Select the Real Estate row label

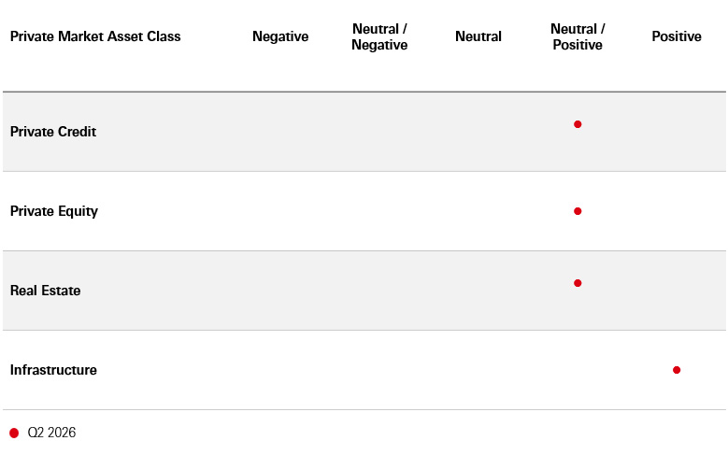(46, 291)
